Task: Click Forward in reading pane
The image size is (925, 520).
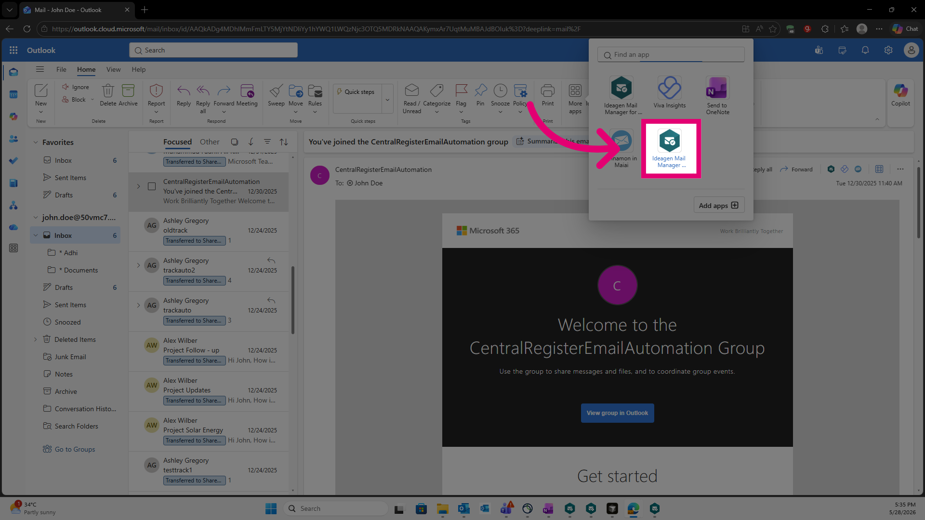Action: [796, 169]
